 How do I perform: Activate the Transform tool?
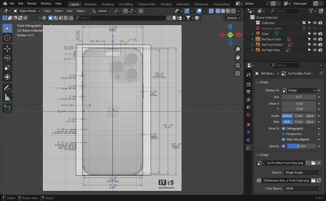(x=7, y=77)
